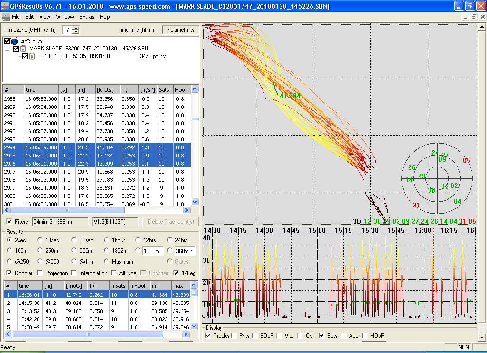Click the 2010.01.30 track segment document icon
The width and height of the screenshot is (487, 353).
pos(32,56)
